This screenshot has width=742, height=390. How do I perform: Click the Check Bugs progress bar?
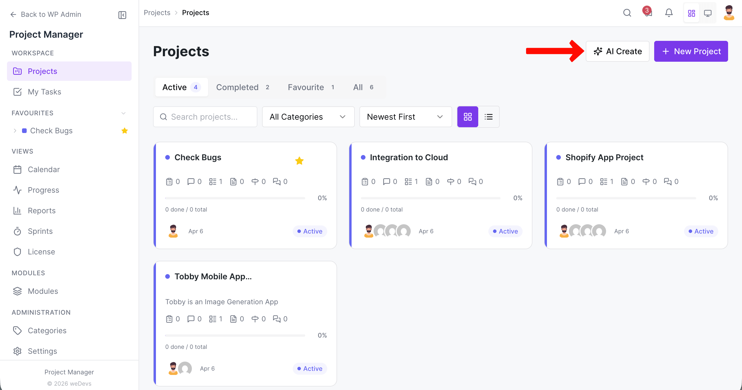(x=234, y=198)
